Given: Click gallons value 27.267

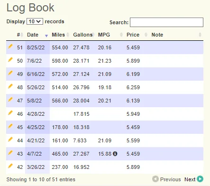Looking at the screenshot, I should click(81, 154).
